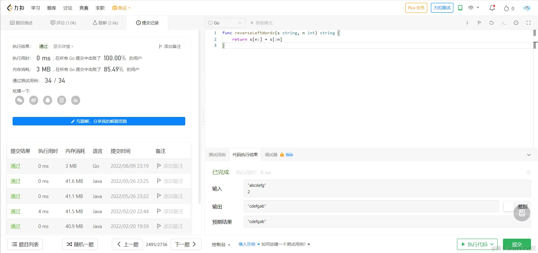Open the editor terminal shortcut icon

pos(504,23)
